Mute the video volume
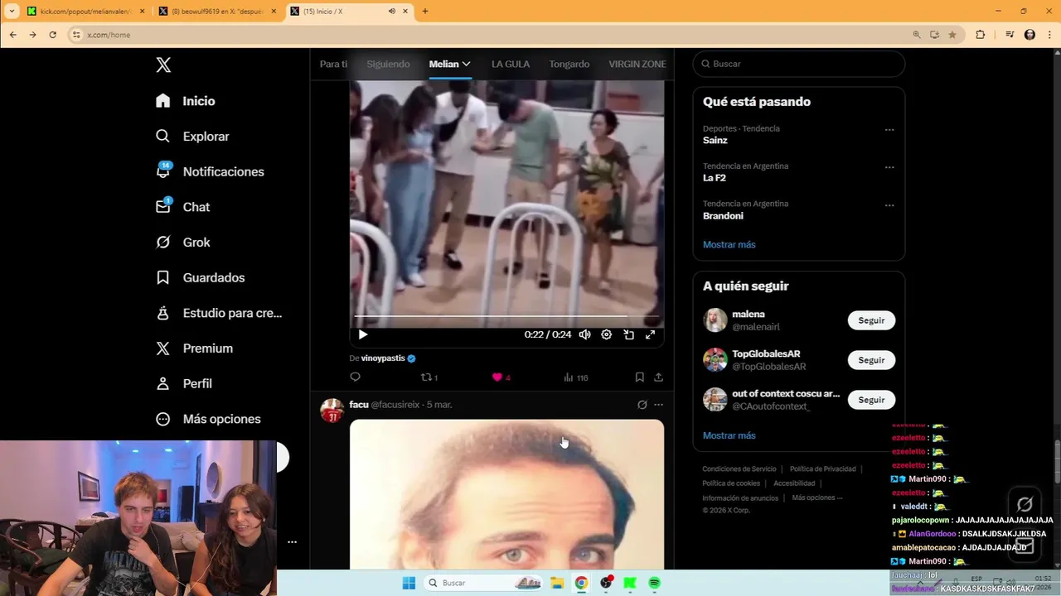Viewport: 1061px width, 596px height. coord(584,334)
